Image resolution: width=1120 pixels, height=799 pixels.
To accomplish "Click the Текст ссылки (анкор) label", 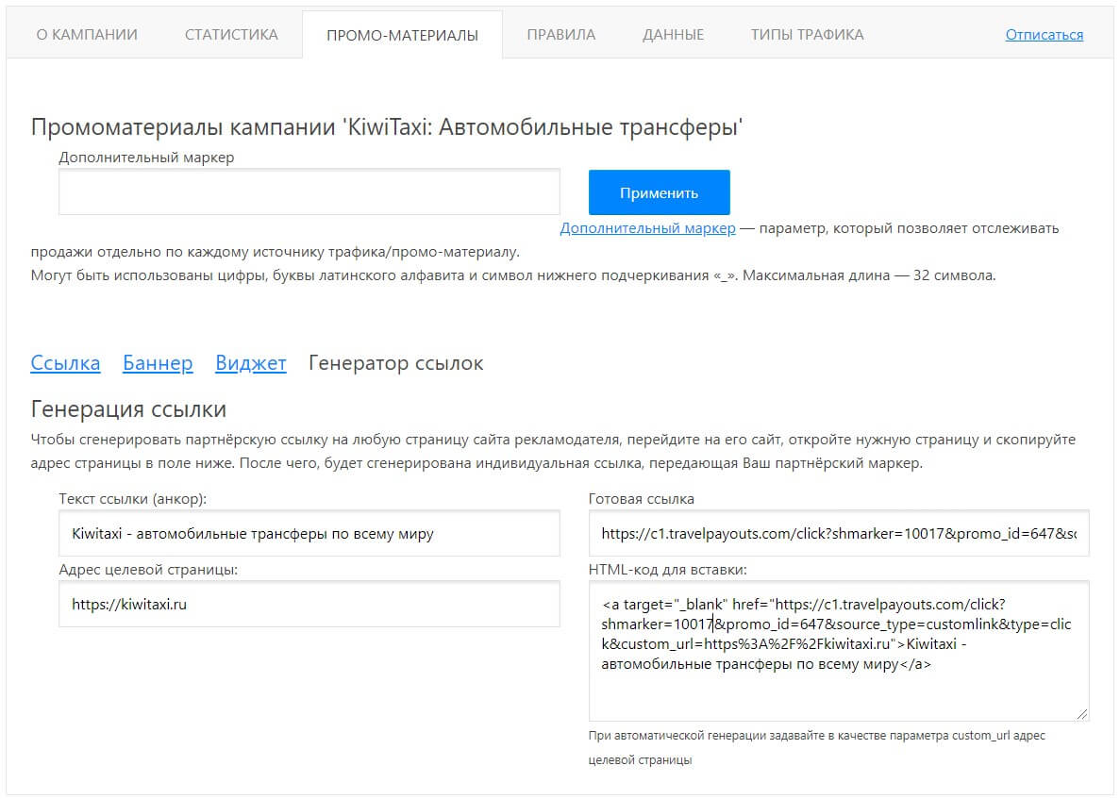I will coord(132,498).
